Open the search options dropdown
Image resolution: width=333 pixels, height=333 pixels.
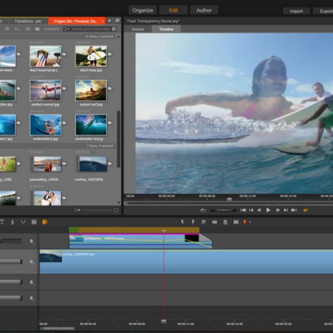[x=66, y=29]
